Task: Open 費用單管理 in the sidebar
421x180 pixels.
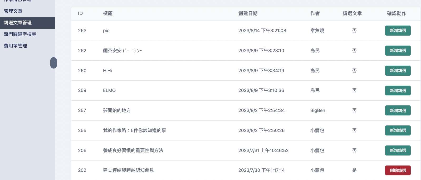Action: 16,46
